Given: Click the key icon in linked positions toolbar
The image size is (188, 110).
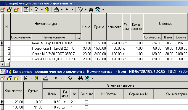Looking at the screenshot, I should (36, 78).
